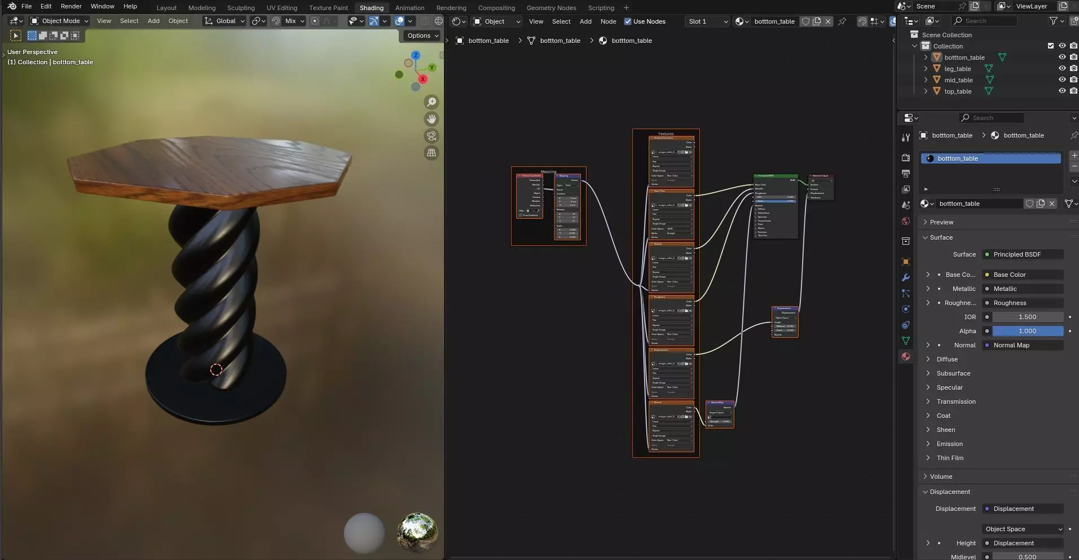Select the pan hand tool in viewport
The width and height of the screenshot is (1079, 560).
pos(431,119)
